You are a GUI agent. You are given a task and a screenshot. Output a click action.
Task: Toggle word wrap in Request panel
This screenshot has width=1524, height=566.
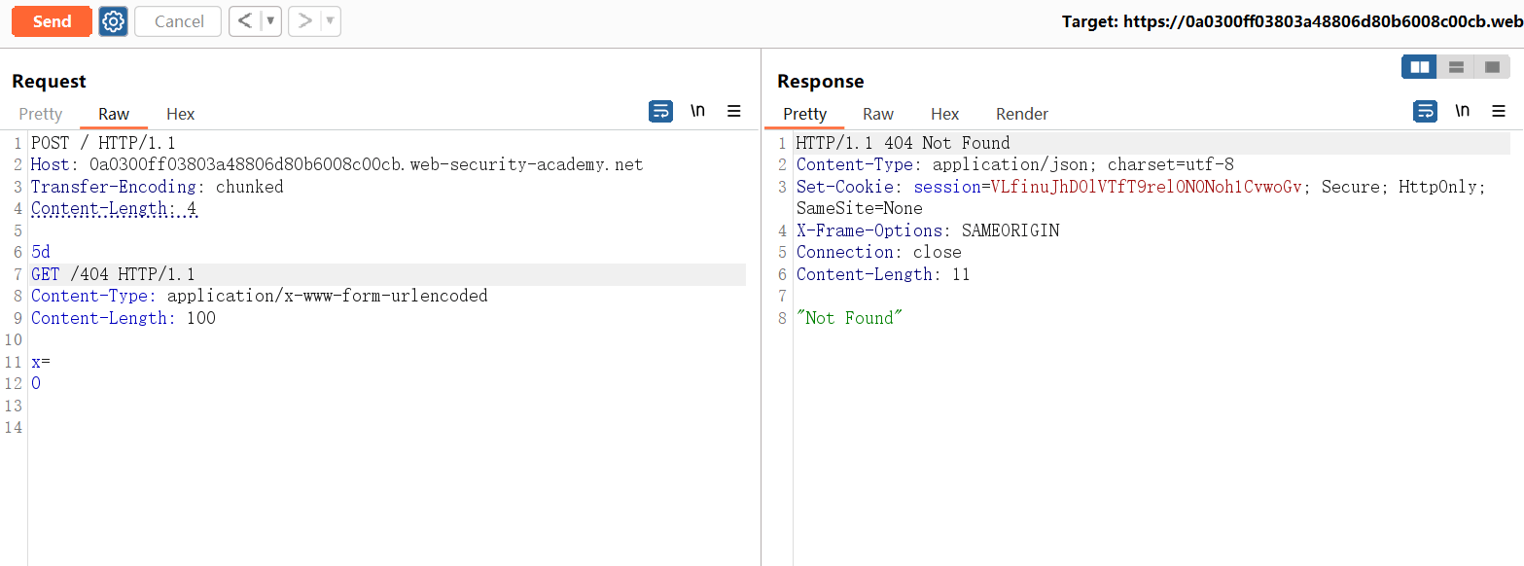click(660, 112)
